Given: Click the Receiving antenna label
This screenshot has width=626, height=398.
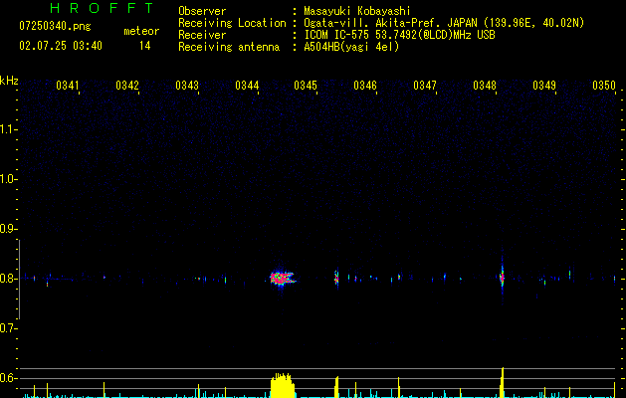Looking at the screenshot, I should (229, 47).
